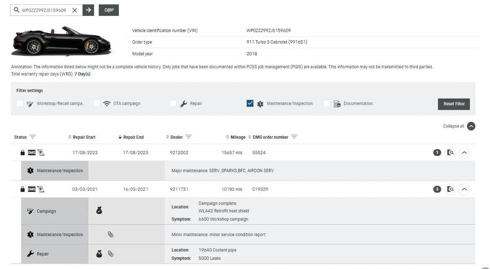Open the C@P button
Image resolution: width=490 pixels, height=269 pixels.
[109, 10]
